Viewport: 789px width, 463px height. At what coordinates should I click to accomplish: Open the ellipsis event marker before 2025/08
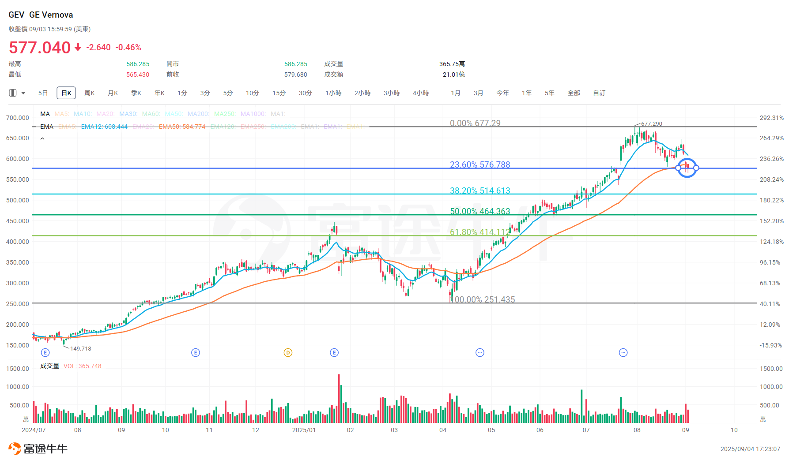623,352
